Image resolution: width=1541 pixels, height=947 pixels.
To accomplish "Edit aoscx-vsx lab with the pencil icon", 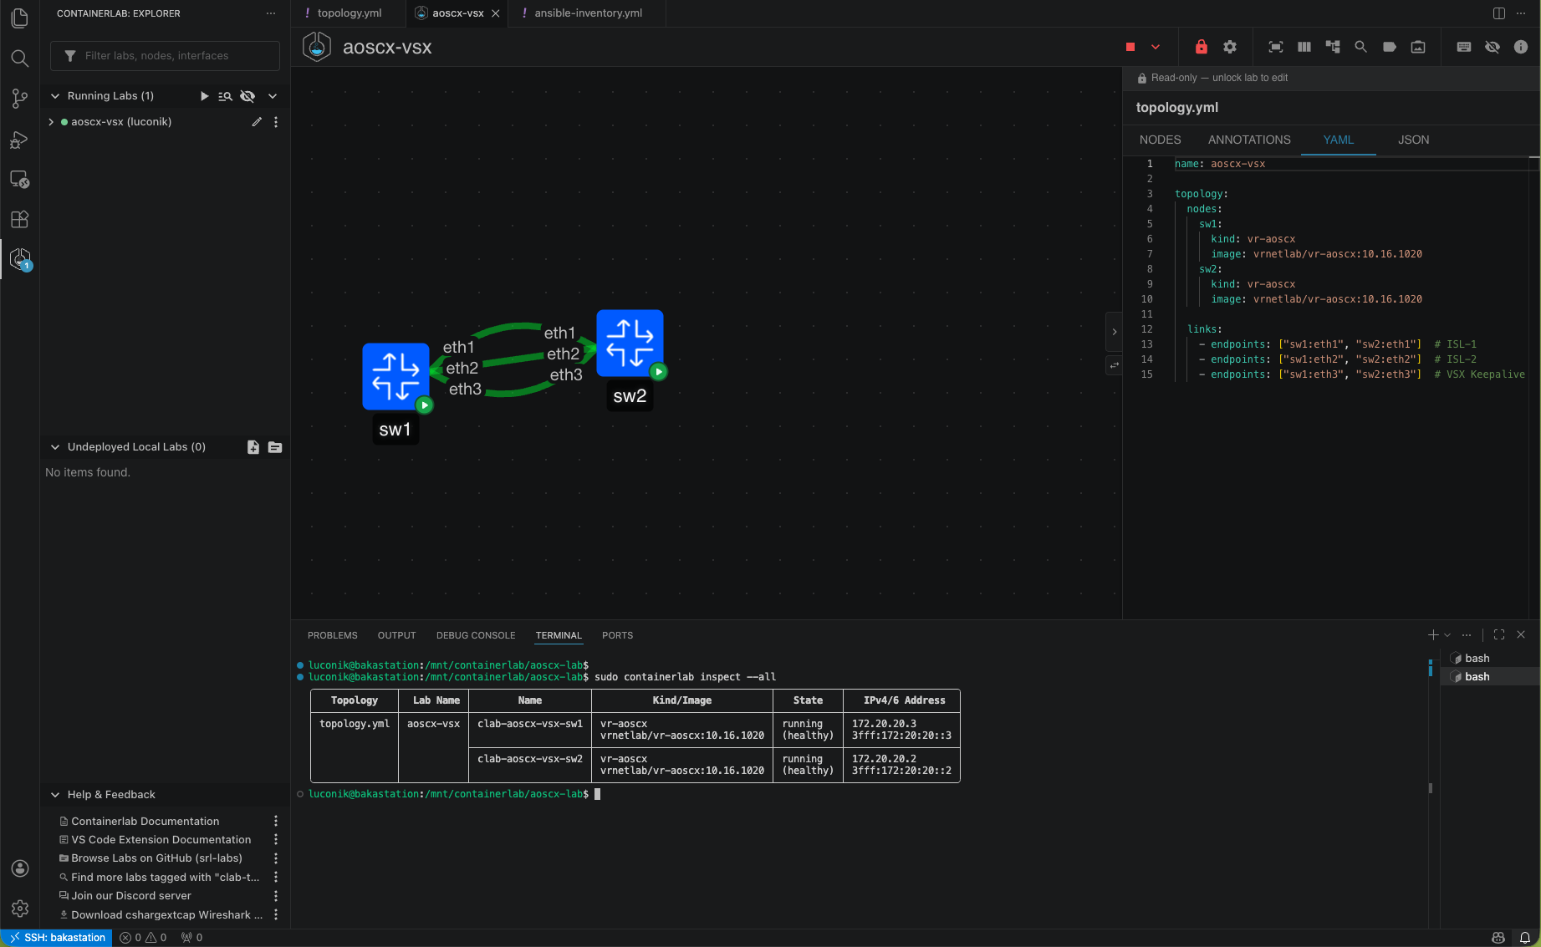I will [x=257, y=122].
